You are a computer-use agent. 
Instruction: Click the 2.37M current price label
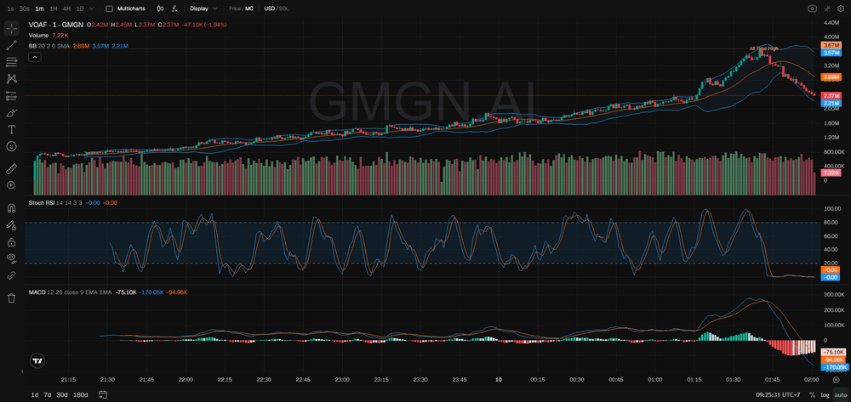(832, 95)
